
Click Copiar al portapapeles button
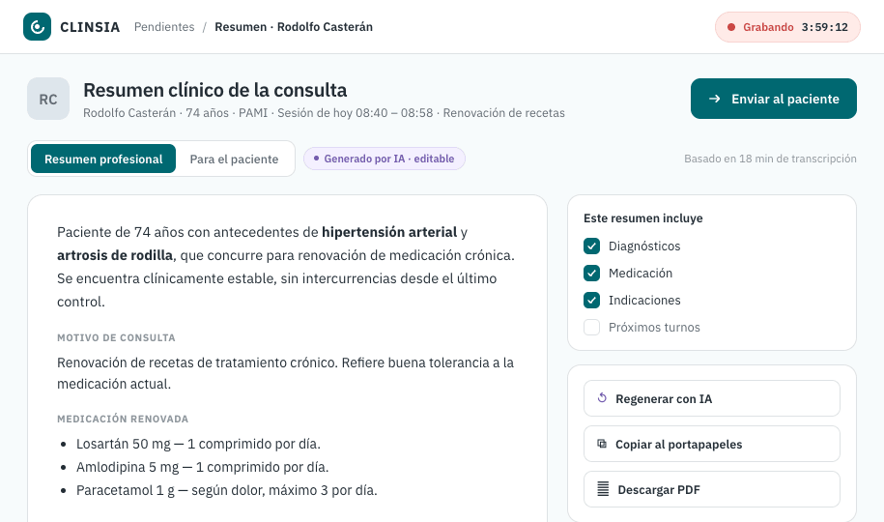[x=711, y=444]
